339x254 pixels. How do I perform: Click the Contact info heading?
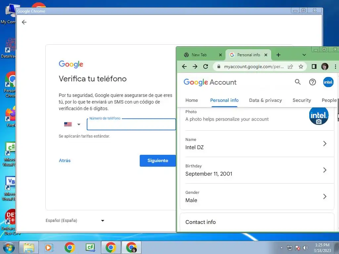point(201,222)
